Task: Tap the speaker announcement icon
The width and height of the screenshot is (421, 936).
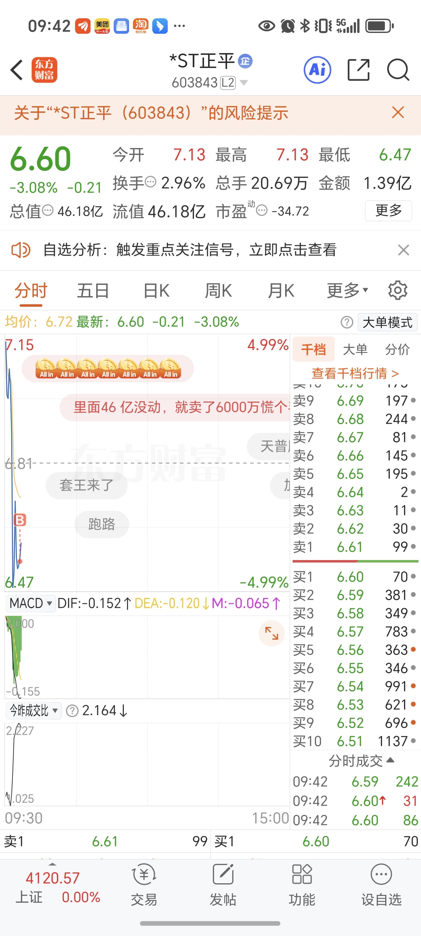Action: [x=21, y=250]
